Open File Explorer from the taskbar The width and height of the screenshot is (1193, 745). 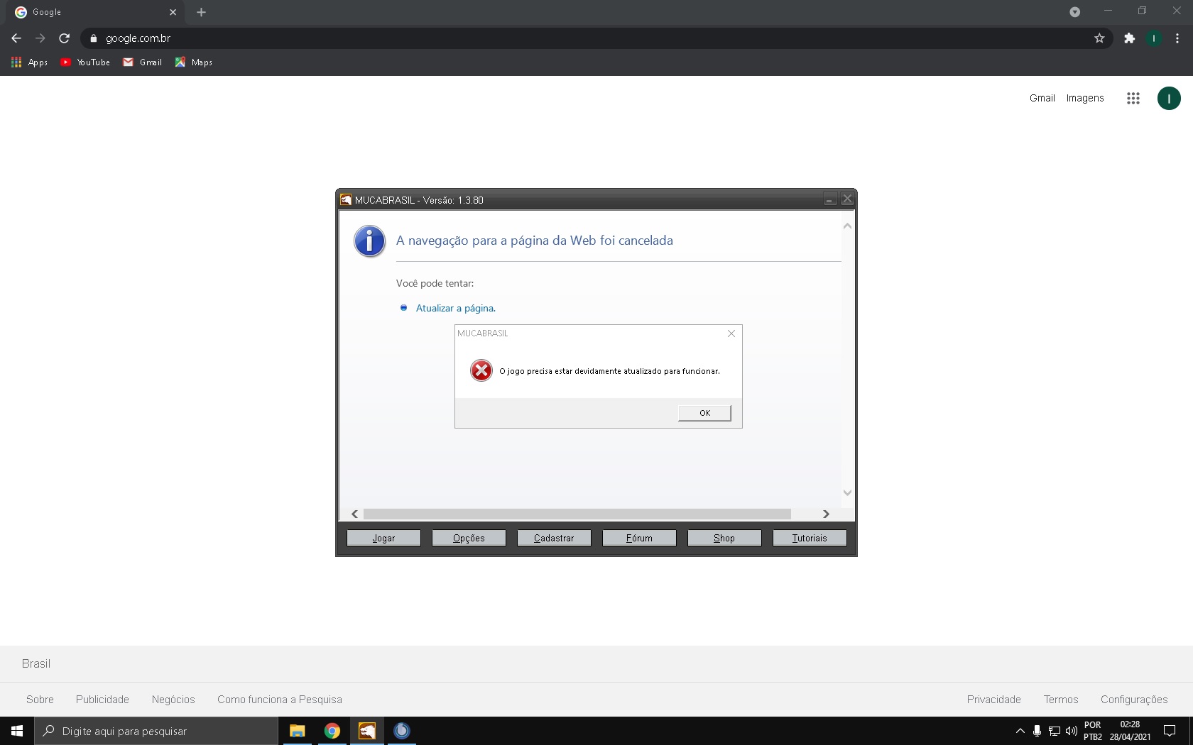297,731
